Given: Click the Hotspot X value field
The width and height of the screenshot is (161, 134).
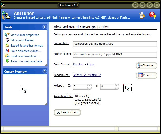Looking at the screenshot, I should [80, 87].
